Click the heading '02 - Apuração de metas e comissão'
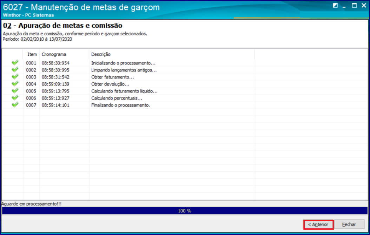Image resolution: width=370 pixels, height=235 pixels. pos(62,26)
